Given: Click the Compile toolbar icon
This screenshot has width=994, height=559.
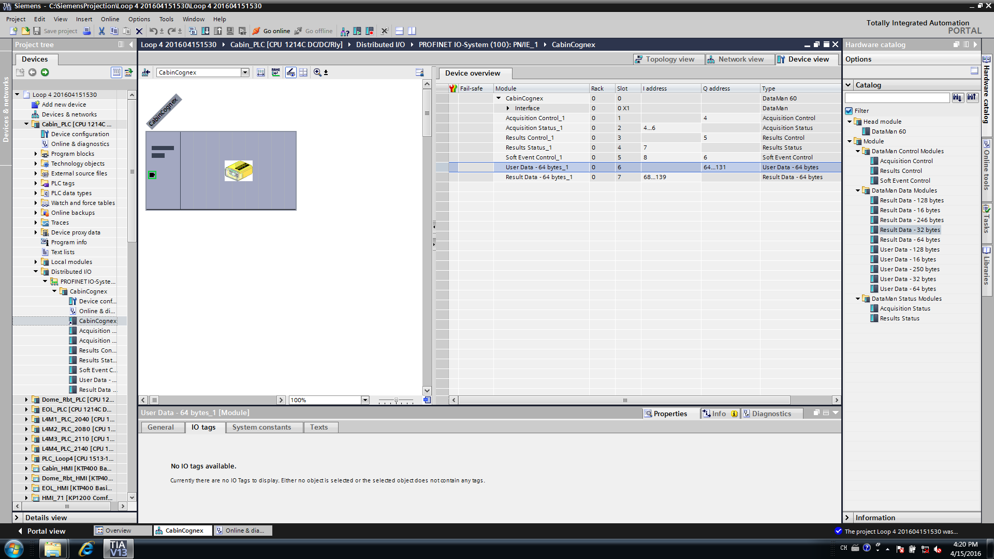Looking at the screenshot, I should tap(193, 31).
